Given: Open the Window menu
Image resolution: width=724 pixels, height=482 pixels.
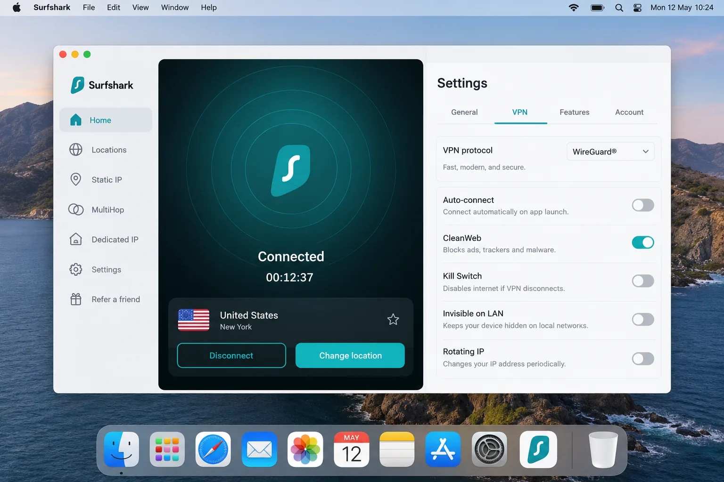Looking at the screenshot, I should pos(175,8).
